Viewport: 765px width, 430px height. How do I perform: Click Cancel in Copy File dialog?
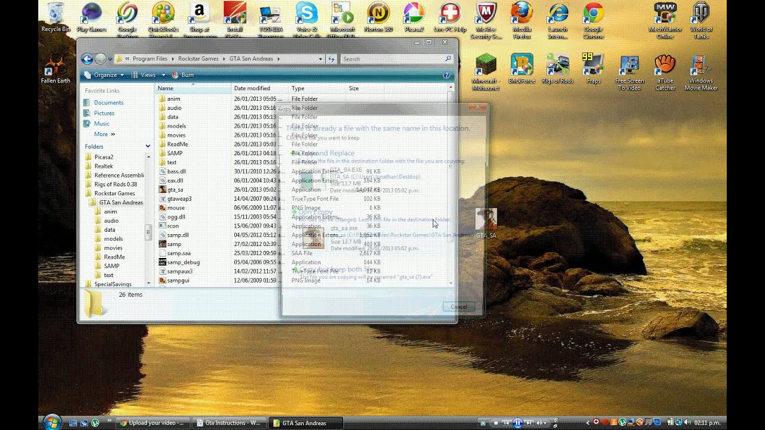[x=459, y=307]
